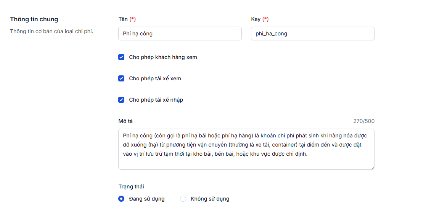Screen dimensions: 434x220
Task: Click the red asterisk beside Key
Action: click(267, 18)
